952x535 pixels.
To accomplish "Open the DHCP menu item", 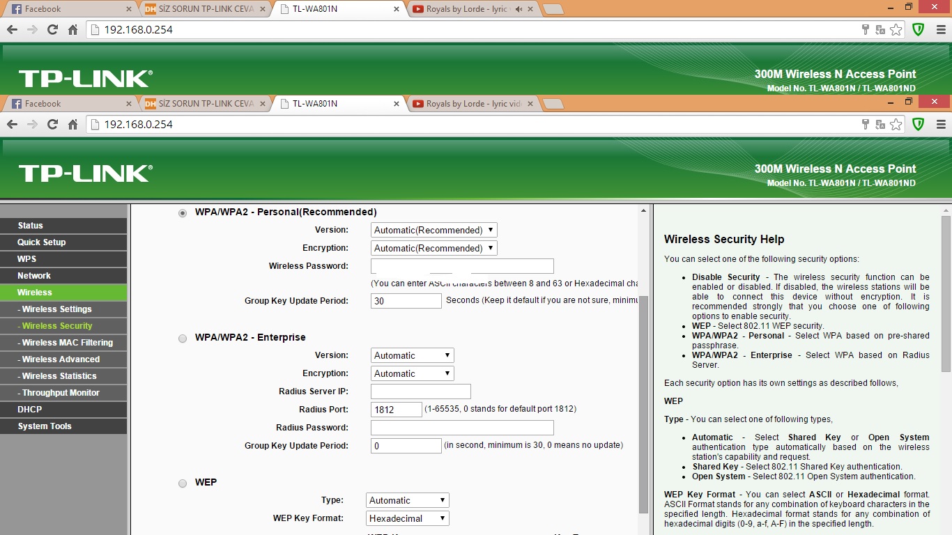I will coord(63,410).
